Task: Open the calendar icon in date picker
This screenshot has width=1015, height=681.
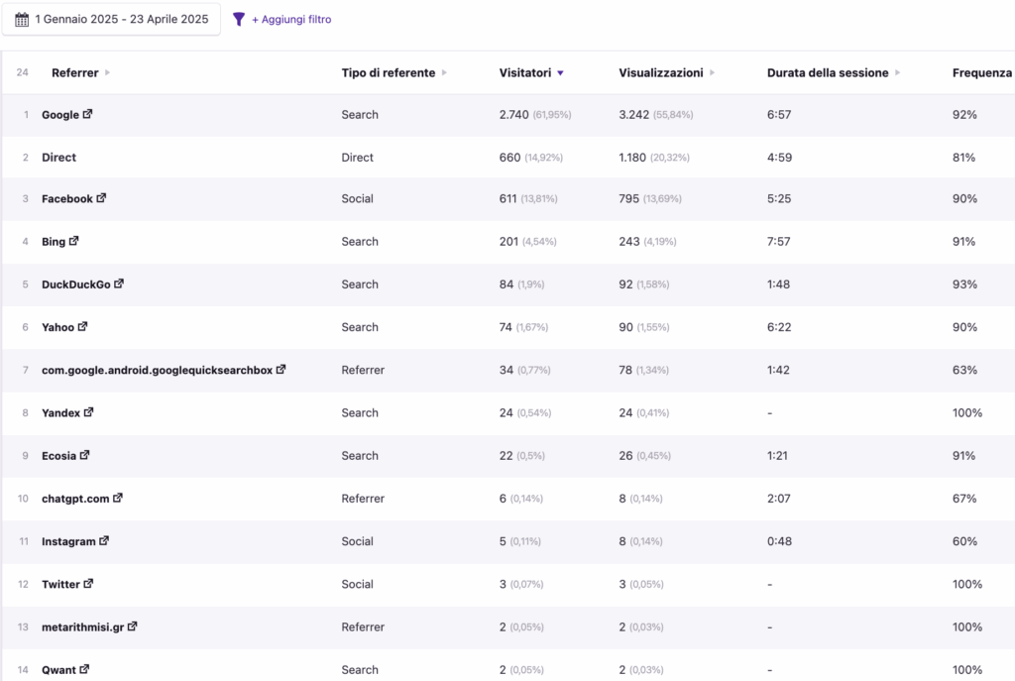Action: (22, 20)
